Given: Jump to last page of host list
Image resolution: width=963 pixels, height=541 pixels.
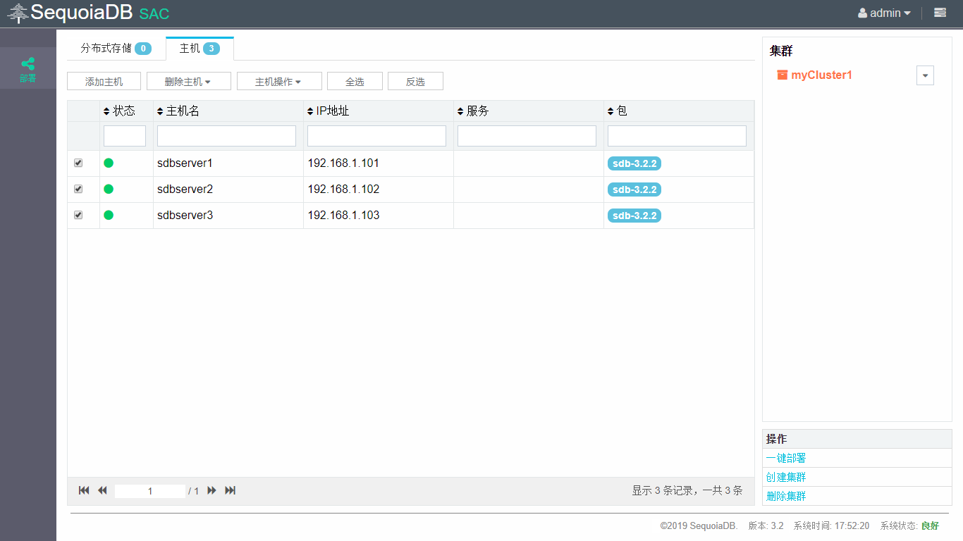Looking at the screenshot, I should [230, 490].
